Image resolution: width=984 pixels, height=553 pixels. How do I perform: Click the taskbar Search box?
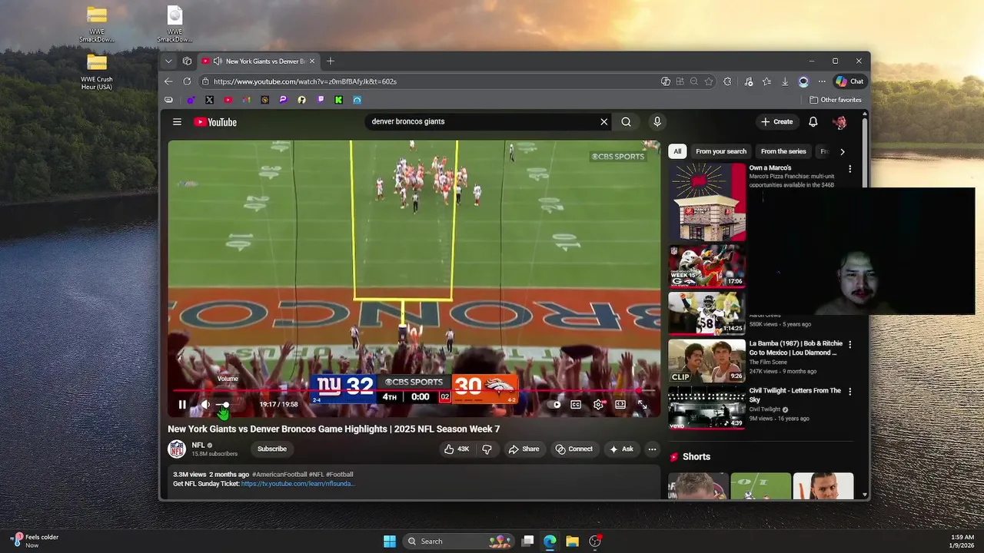coord(458,541)
